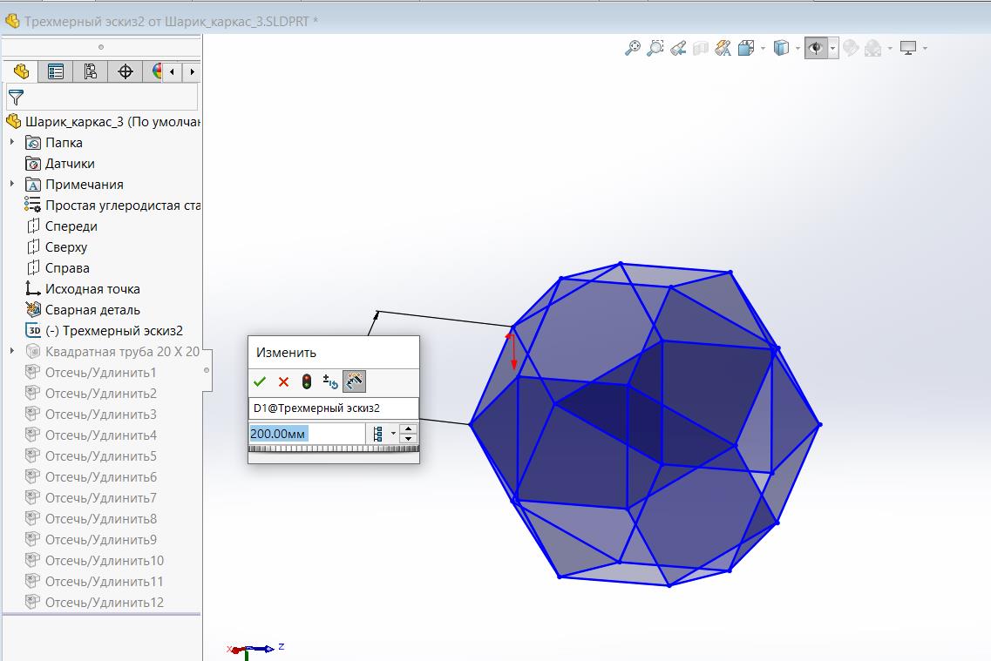Click the D1@Трехмерный эскиз2 dimension name field
The width and height of the screenshot is (991, 661).
[334, 408]
